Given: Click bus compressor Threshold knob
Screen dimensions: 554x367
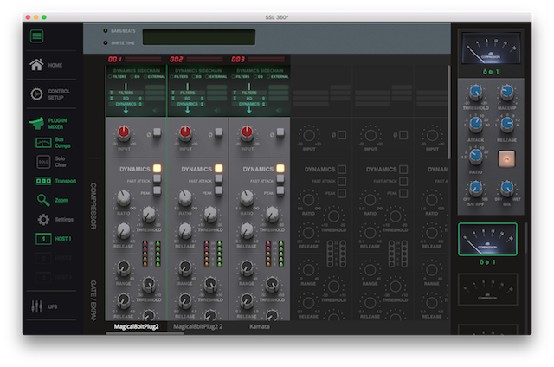Looking at the screenshot, I should coord(476,93).
